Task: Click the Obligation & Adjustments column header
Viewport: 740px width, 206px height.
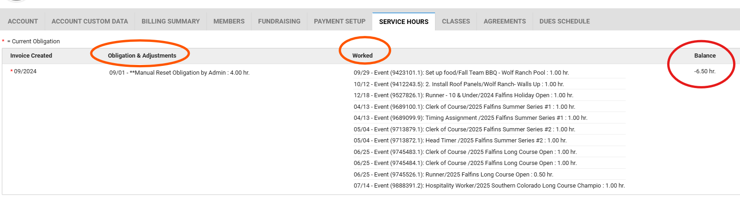Action: pyautogui.click(x=142, y=56)
